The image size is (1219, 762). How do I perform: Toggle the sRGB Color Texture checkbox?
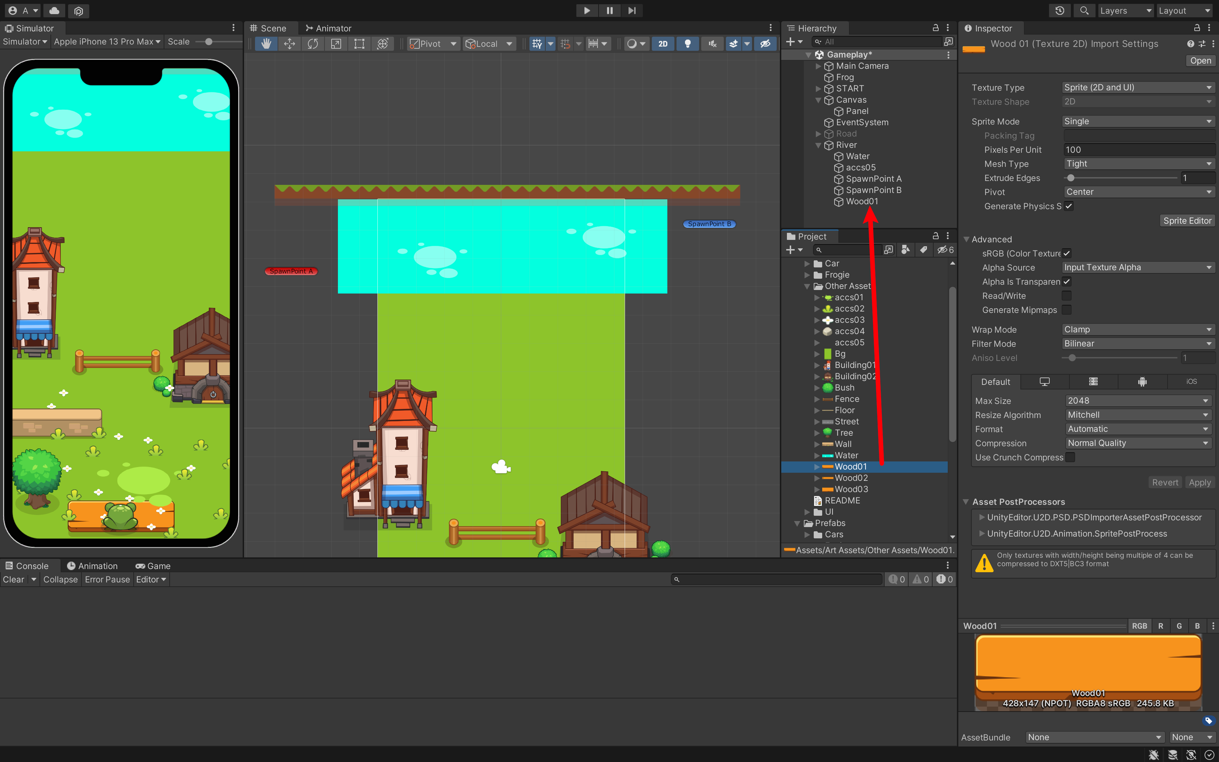click(x=1066, y=254)
